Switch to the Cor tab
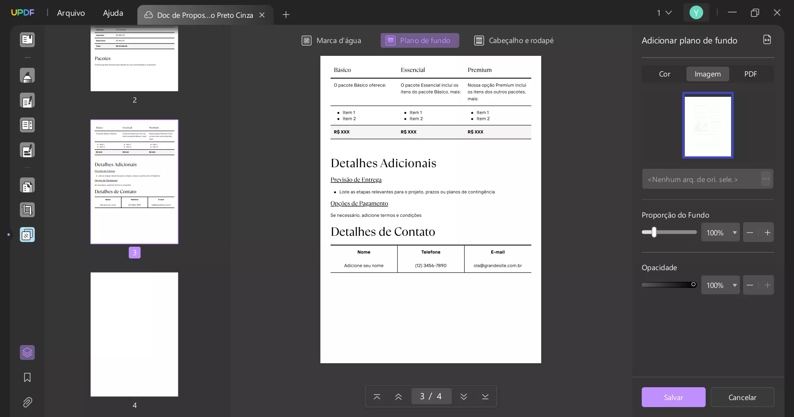This screenshot has width=794, height=417. click(664, 74)
